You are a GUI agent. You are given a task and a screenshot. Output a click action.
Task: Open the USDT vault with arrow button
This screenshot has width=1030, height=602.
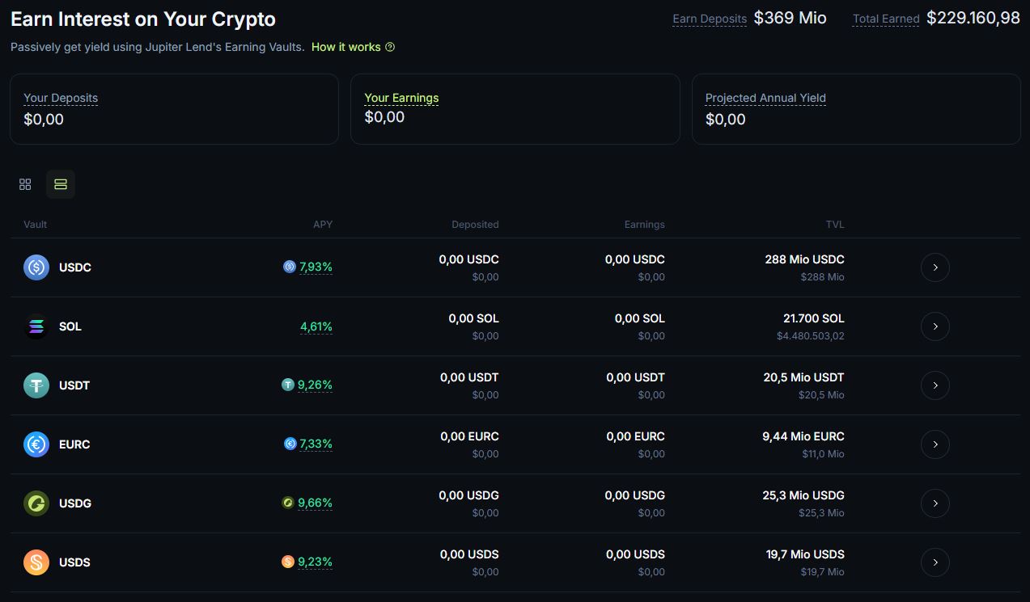[935, 385]
